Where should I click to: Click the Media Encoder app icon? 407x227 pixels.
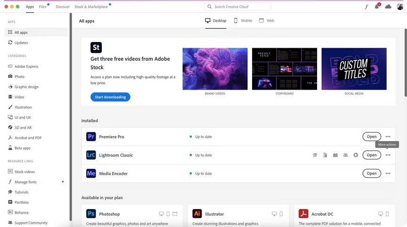[91, 174]
